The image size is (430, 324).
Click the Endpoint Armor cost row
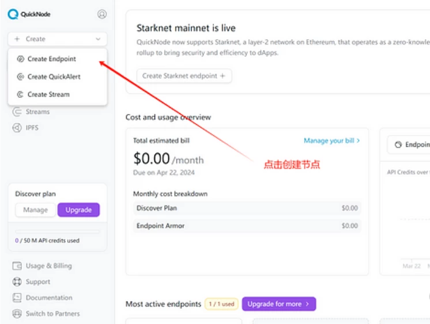coord(247,226)
